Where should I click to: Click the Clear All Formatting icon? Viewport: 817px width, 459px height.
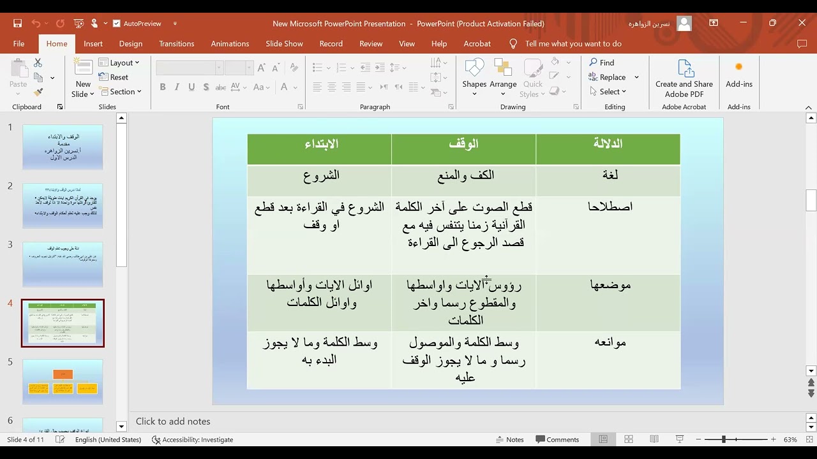point(294,68)
